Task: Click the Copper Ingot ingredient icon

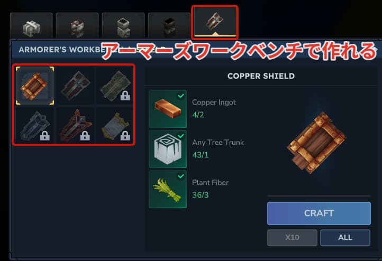Action: pos(168,109)
